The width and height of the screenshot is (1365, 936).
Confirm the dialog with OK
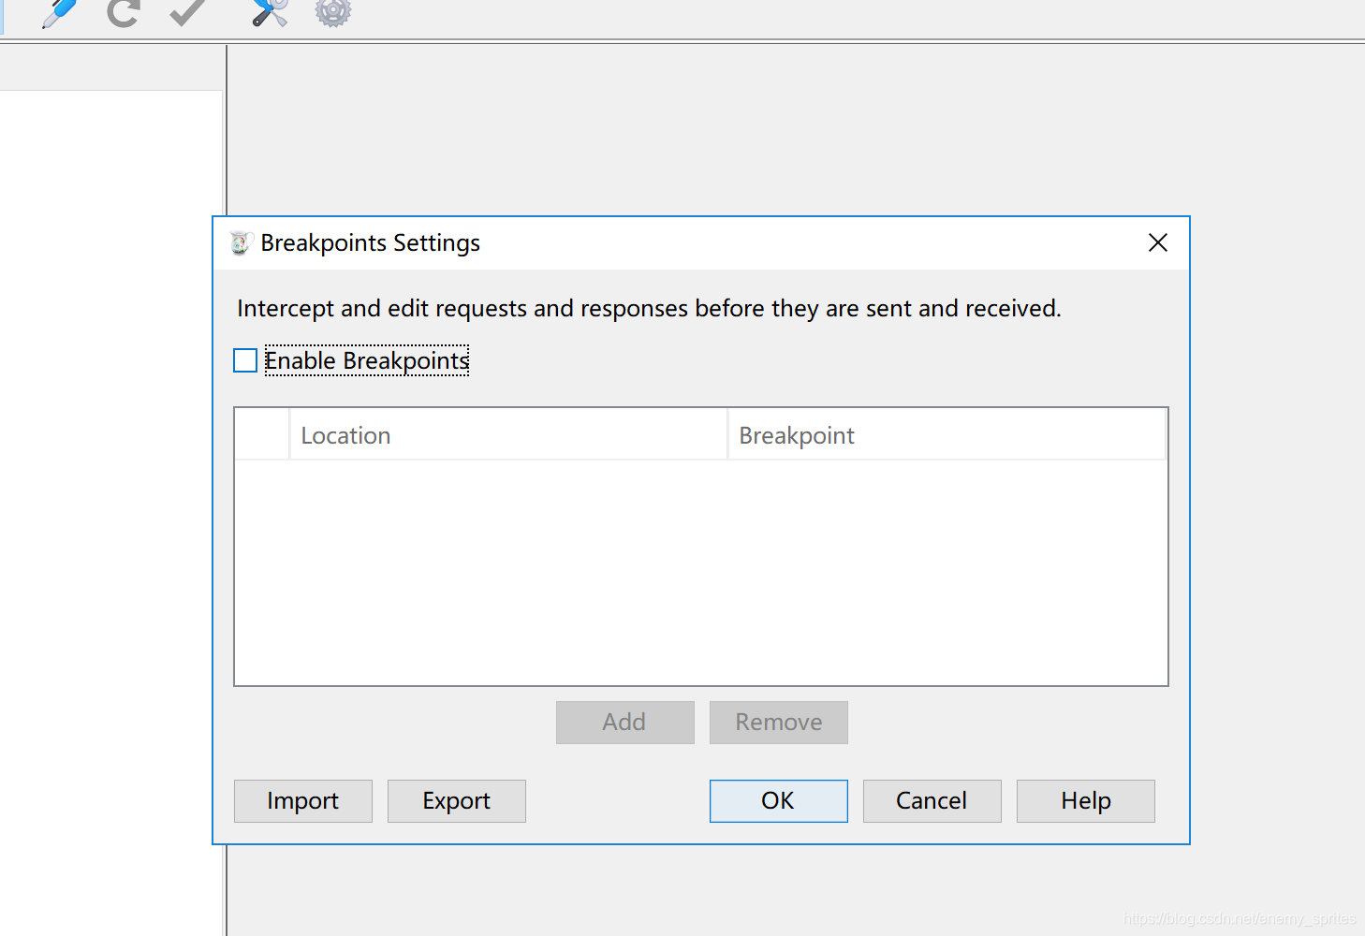(779, 801)
